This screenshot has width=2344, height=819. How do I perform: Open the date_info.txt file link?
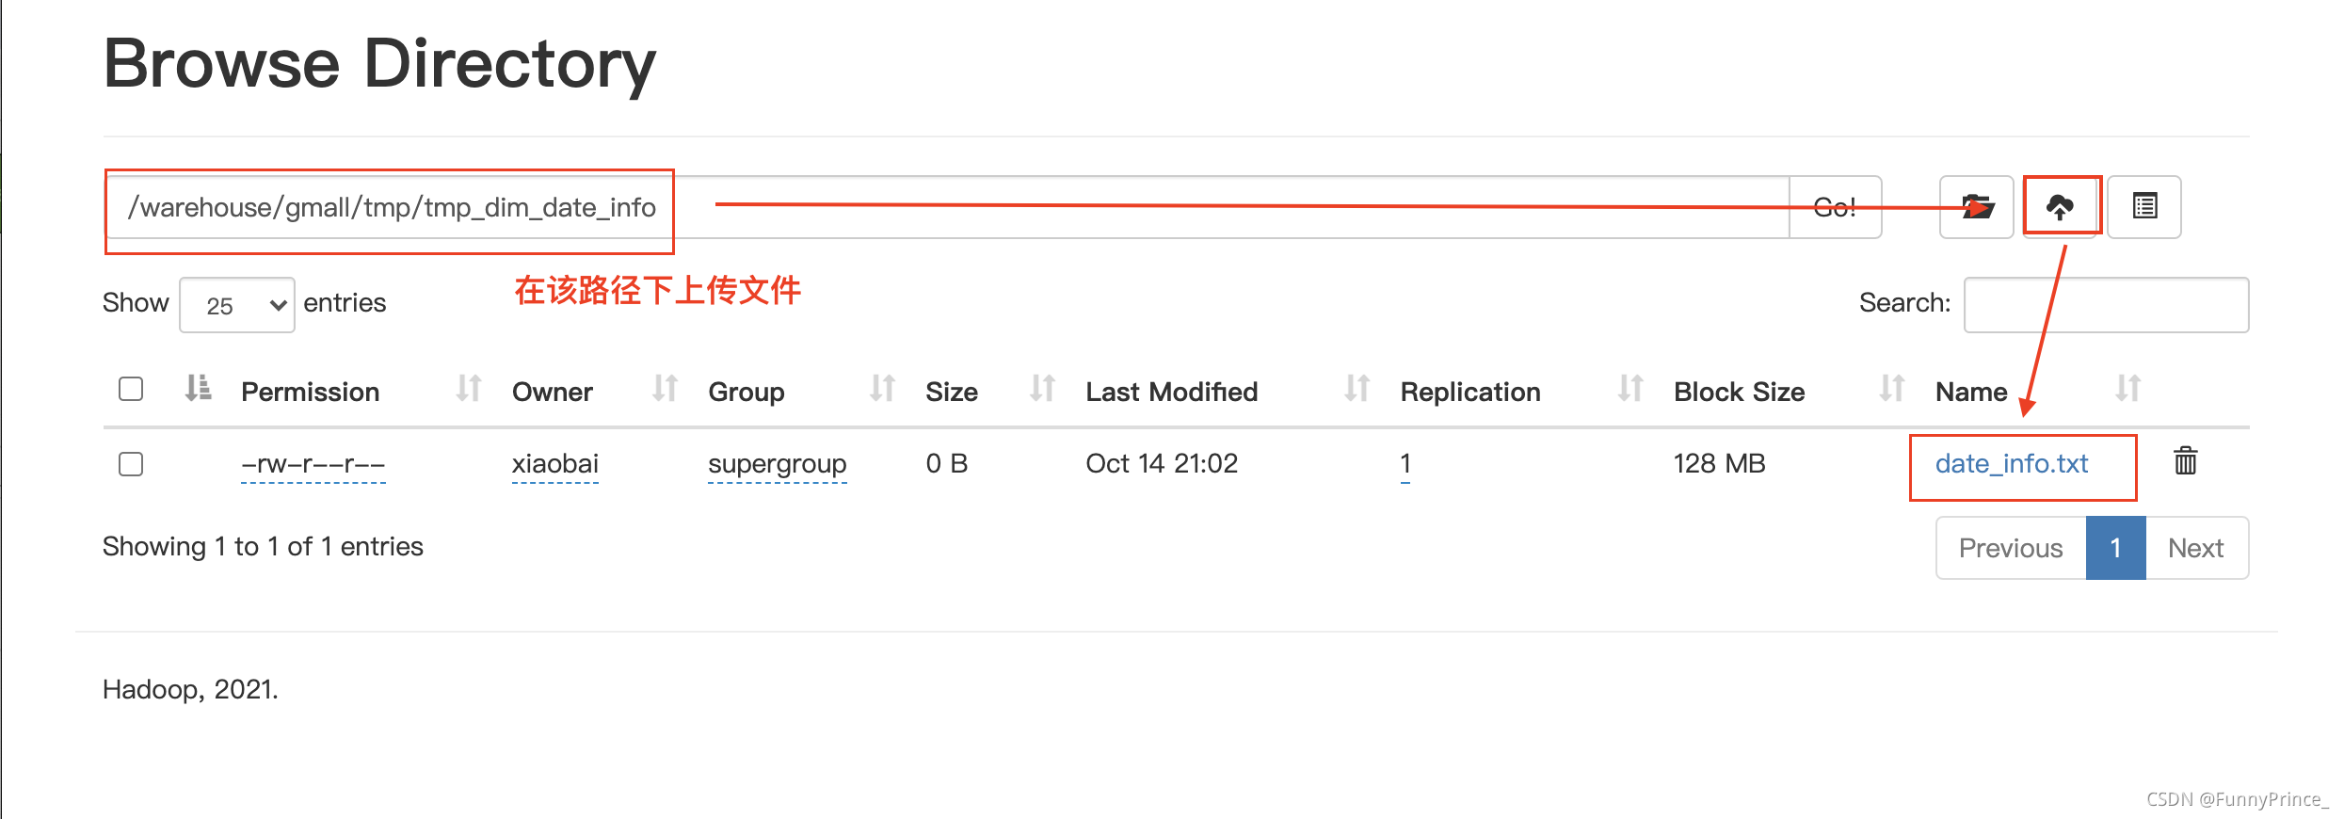click(x=2012, y=463)
